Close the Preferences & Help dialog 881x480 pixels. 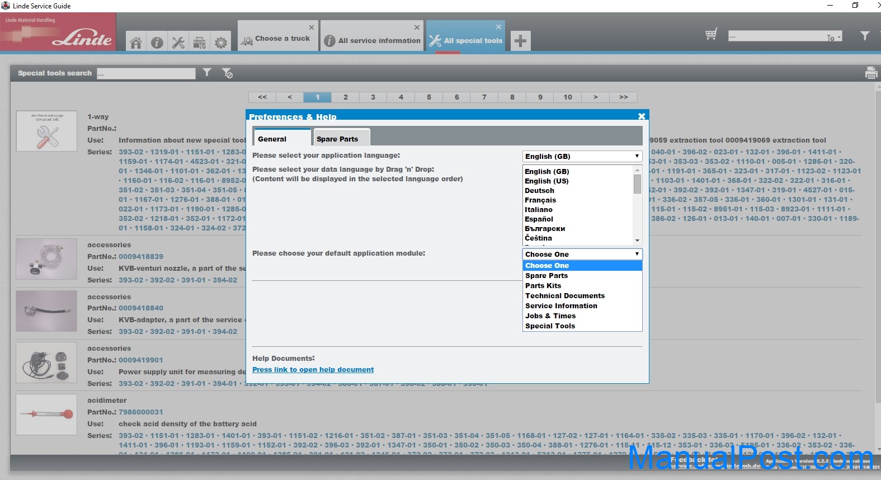pos(642,116)
